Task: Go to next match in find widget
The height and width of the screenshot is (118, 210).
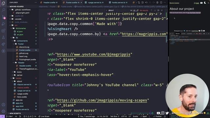Action: coord(155,10)
